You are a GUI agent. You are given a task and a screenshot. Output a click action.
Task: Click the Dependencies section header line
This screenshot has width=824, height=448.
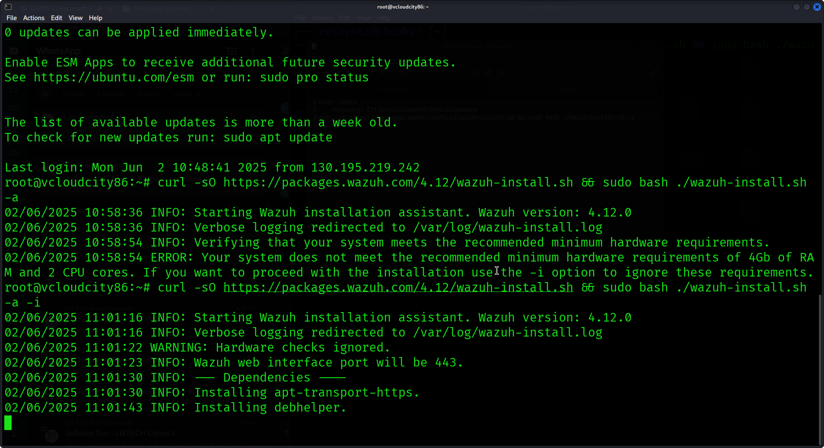pyautogui.click(x=175, y=378)
